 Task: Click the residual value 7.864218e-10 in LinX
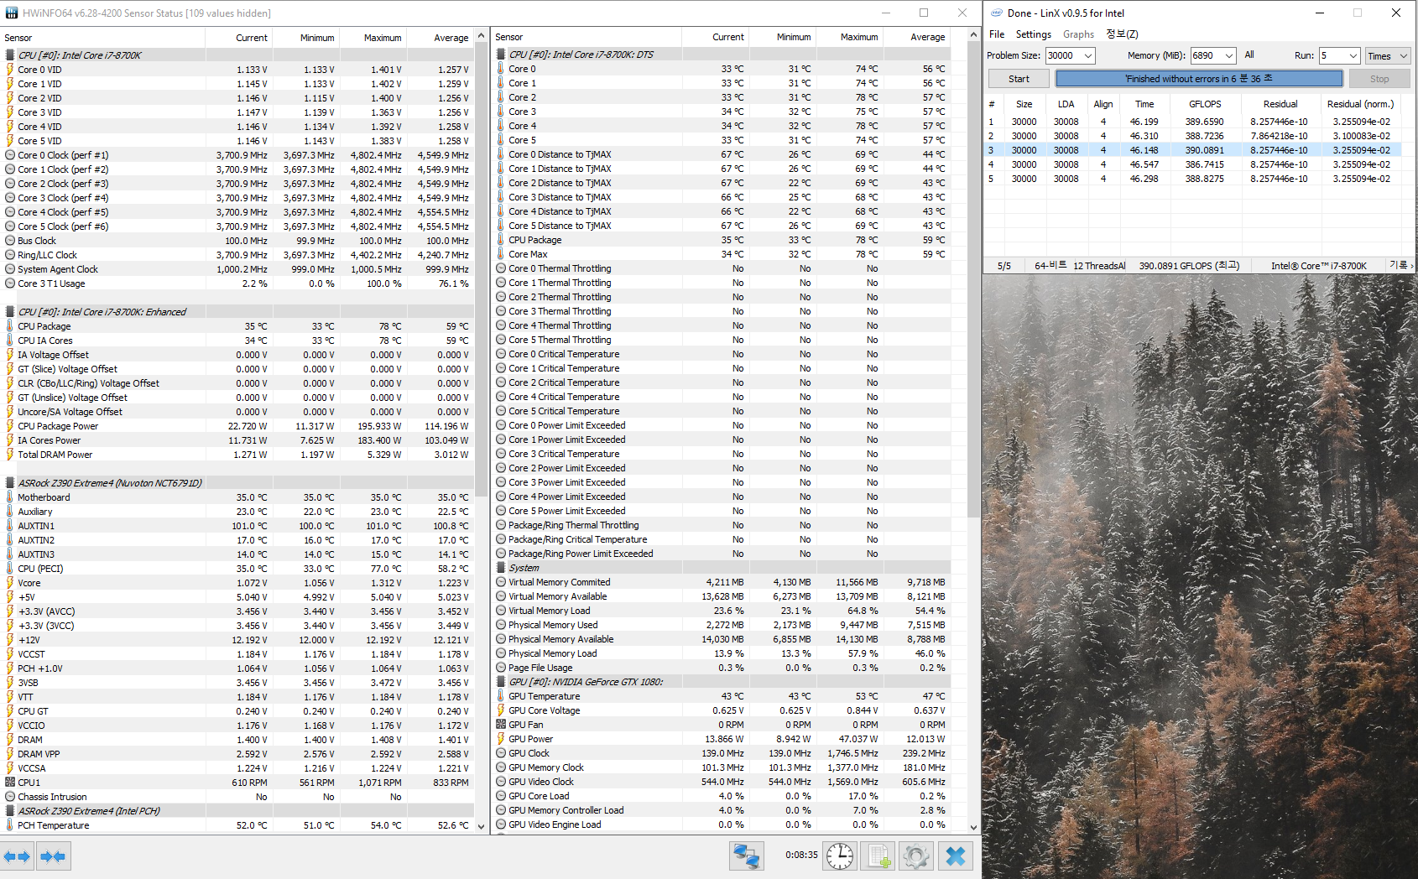coord(1279,136)
